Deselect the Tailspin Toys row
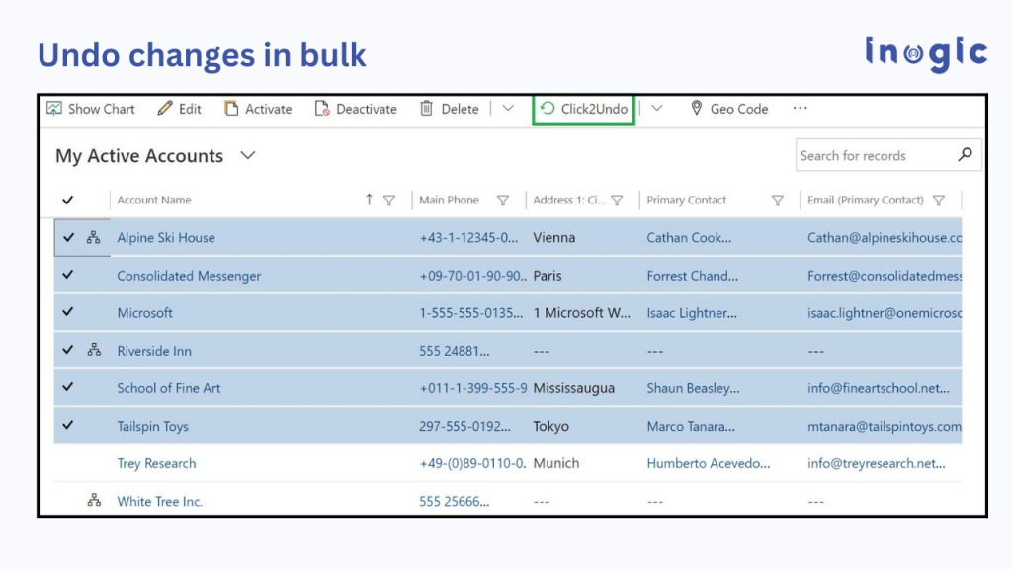This screenshot has width=1012, height=569. [68, 425]
